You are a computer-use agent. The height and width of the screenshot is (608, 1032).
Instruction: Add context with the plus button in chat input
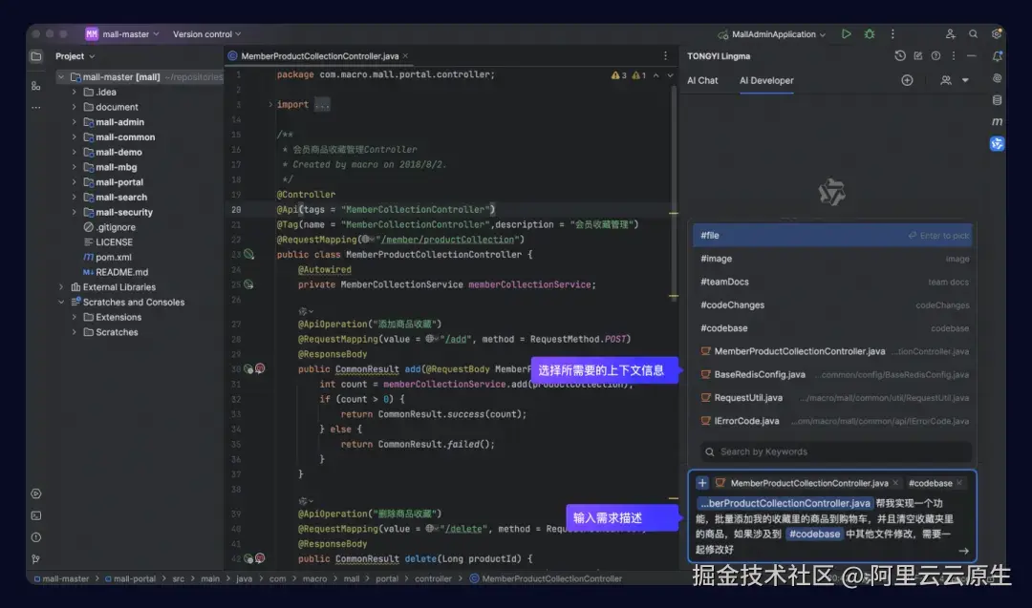(x=702, y=483)
